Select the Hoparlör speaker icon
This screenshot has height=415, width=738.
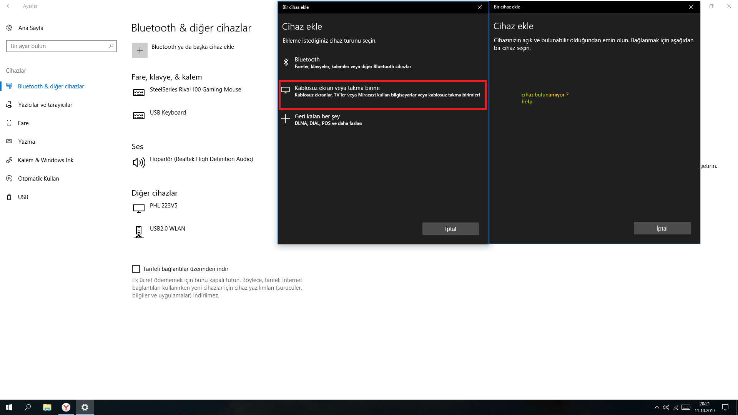[139, 163]
